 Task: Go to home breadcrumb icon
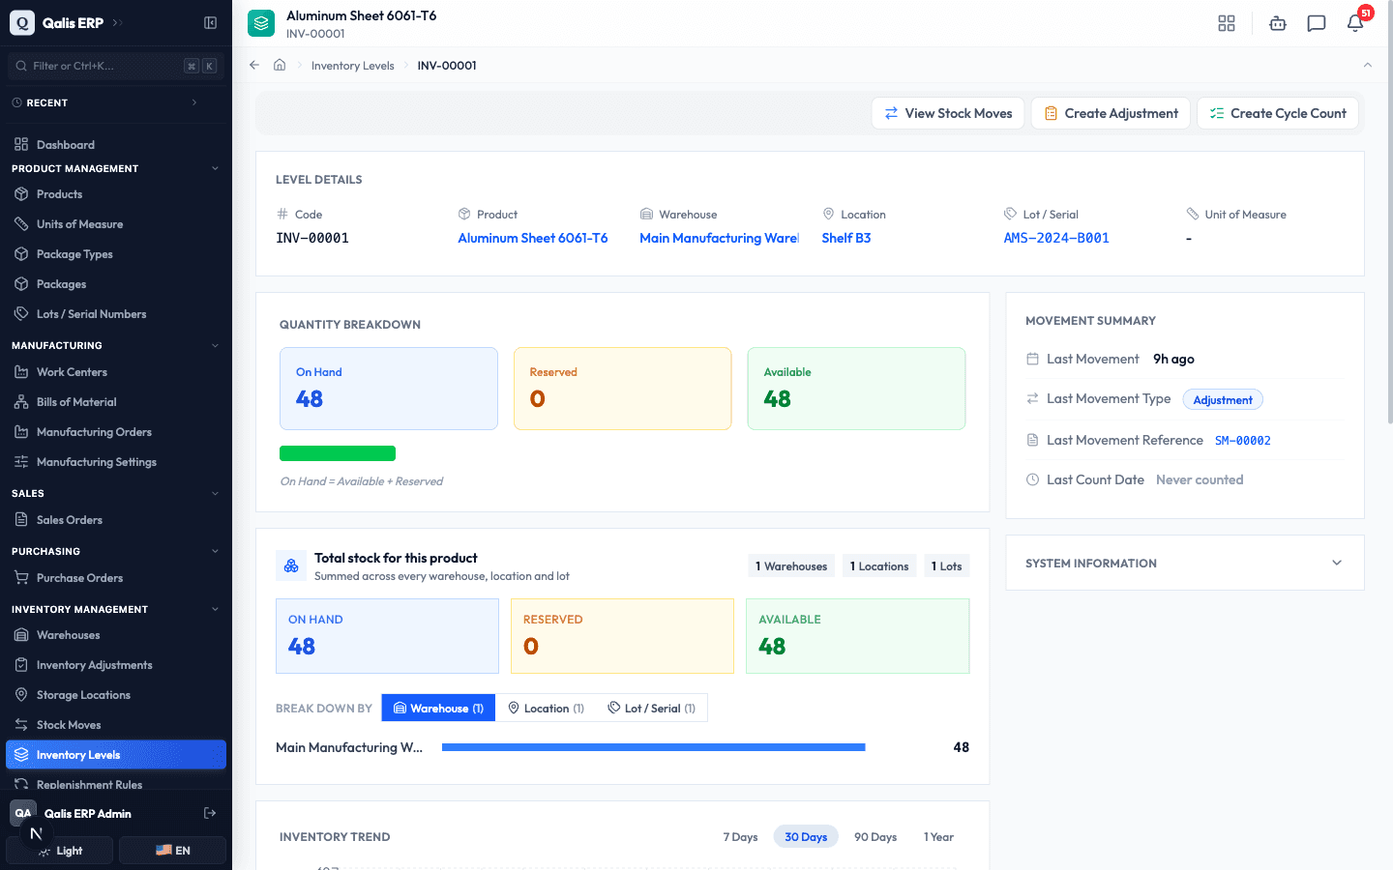(x=280, y=65)
